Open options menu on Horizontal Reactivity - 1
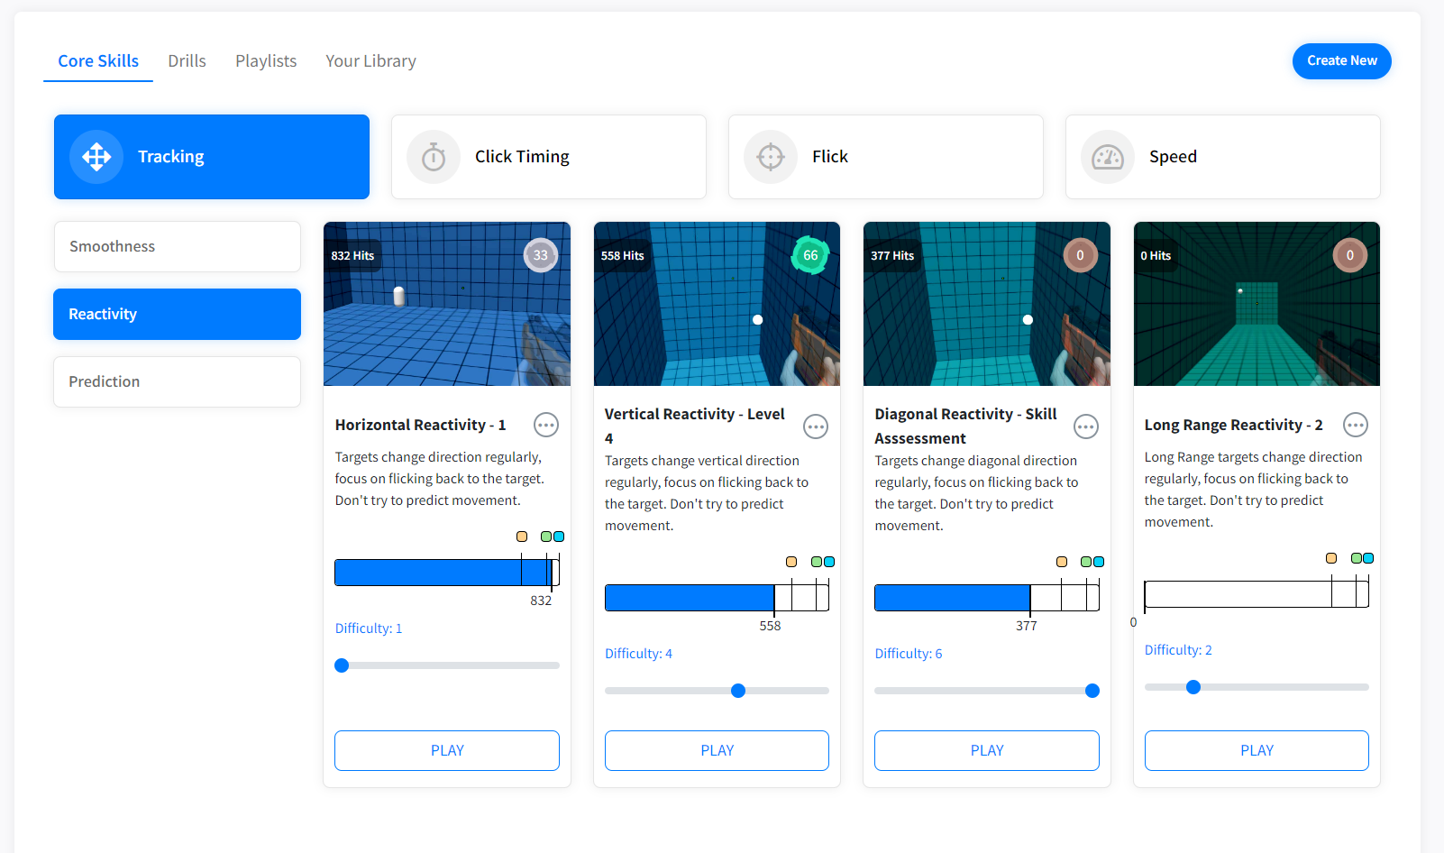 [546, 425]
